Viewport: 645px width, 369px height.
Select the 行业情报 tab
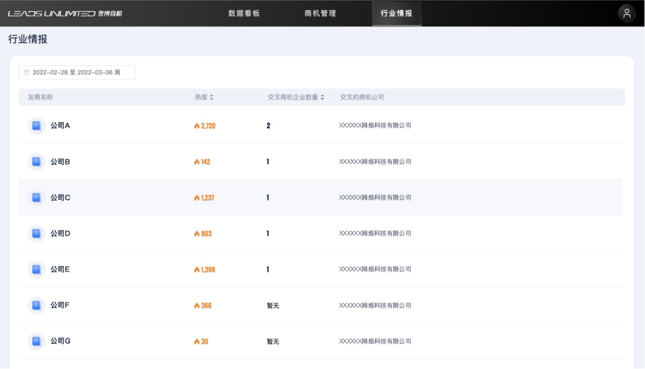(396, 13)
